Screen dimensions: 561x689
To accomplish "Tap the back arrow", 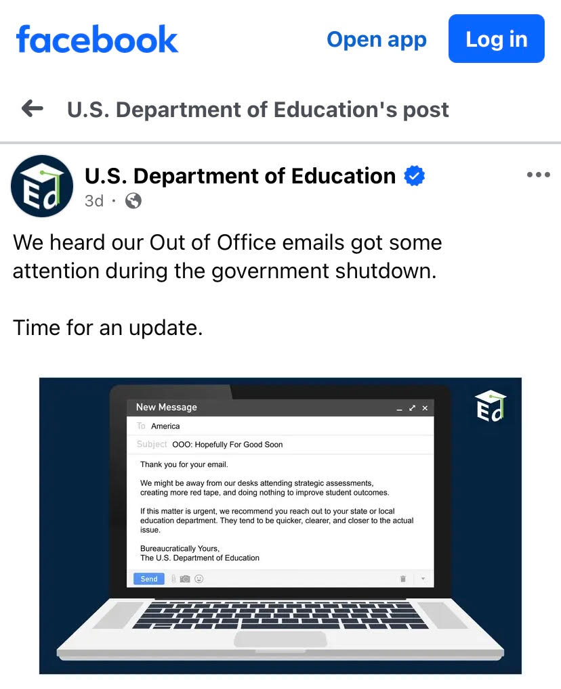I will [x=33, y=108].
